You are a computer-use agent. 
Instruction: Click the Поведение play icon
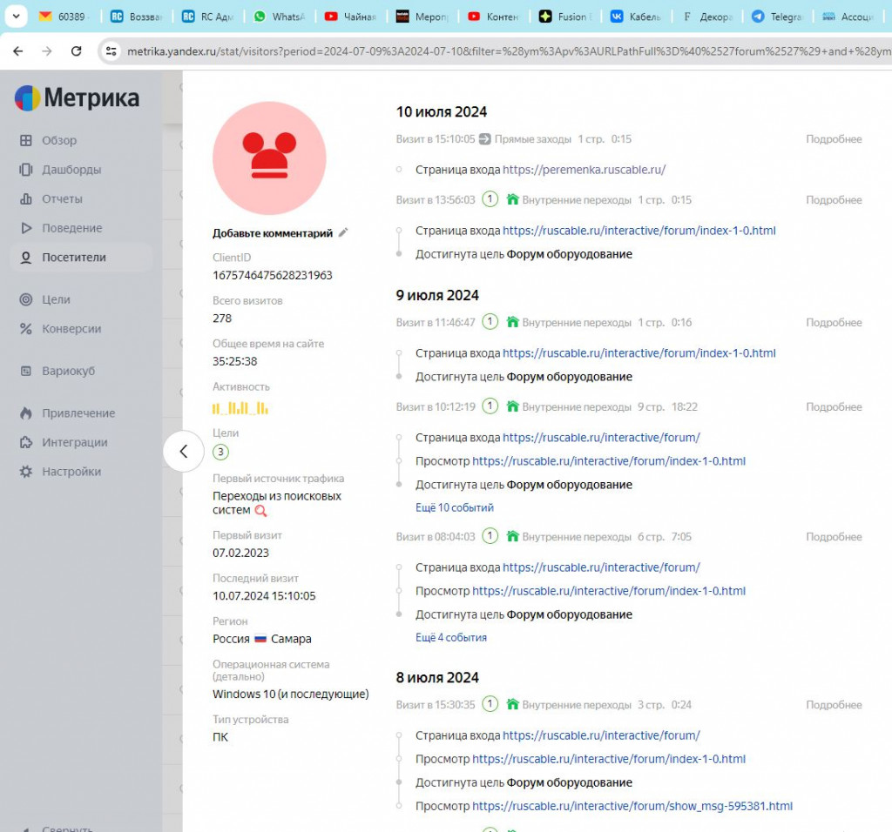pos(26,228)
